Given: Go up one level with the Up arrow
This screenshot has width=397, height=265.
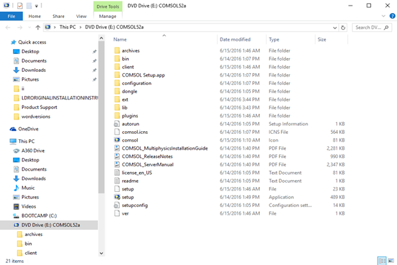Looking at the screenshot, I should 38,28.
